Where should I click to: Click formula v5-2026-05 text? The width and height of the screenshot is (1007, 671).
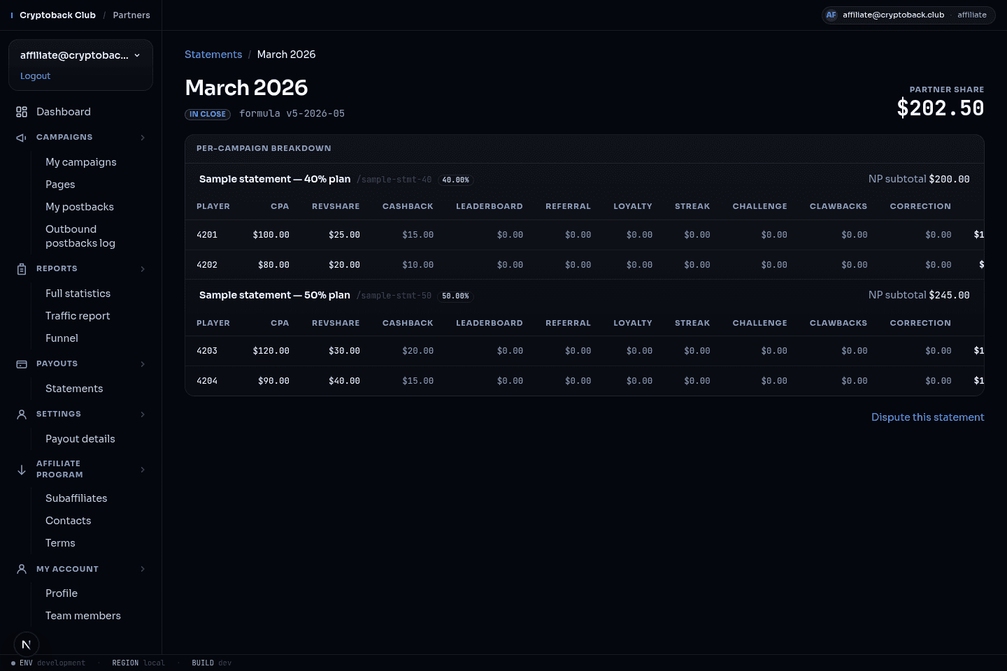pos(292,113)
